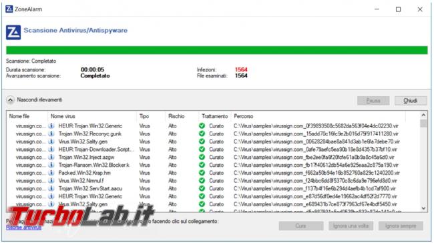
Task: Click the file path ending in 75a190.vir
Action: click(x=316, y=165)
